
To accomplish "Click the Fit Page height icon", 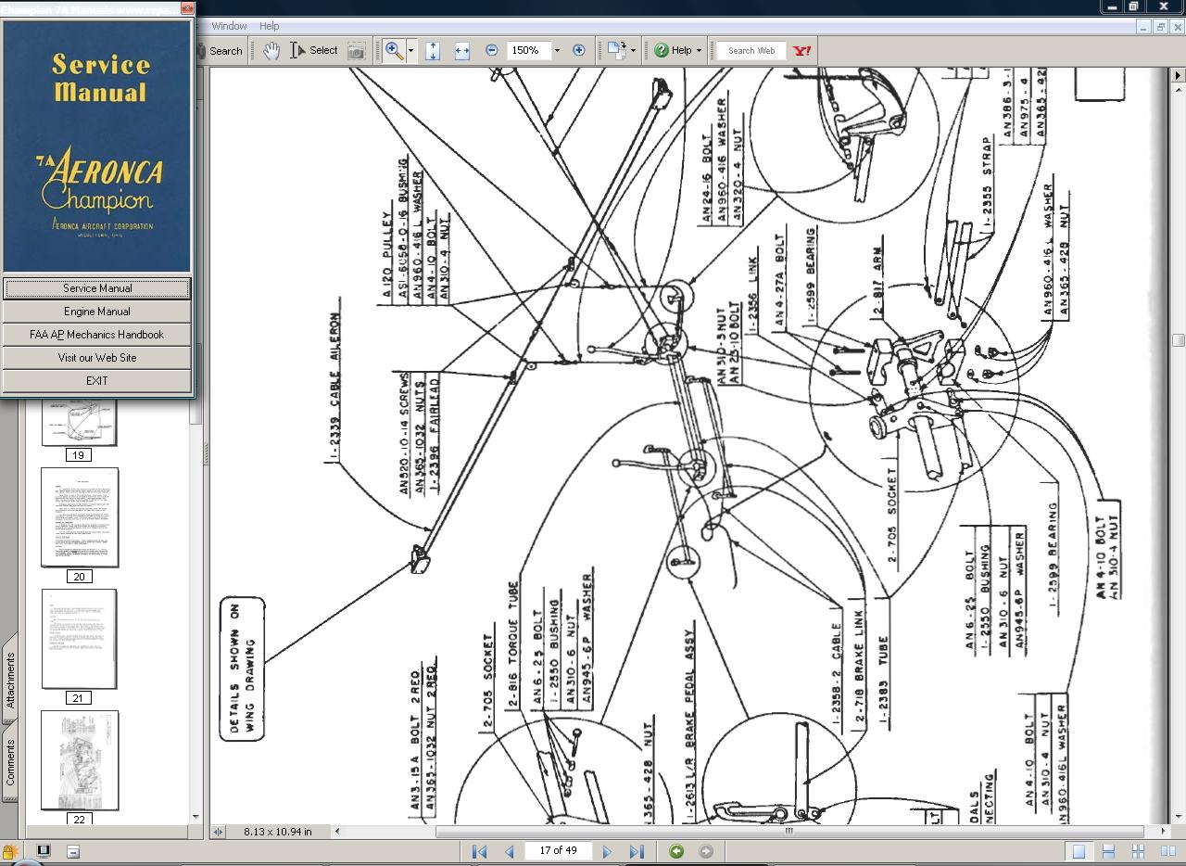I will (x=432, y=51).
